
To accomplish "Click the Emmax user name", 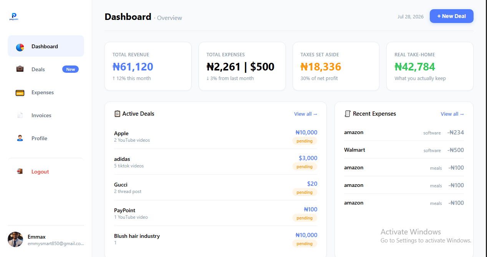I will (x=36, y=237).
